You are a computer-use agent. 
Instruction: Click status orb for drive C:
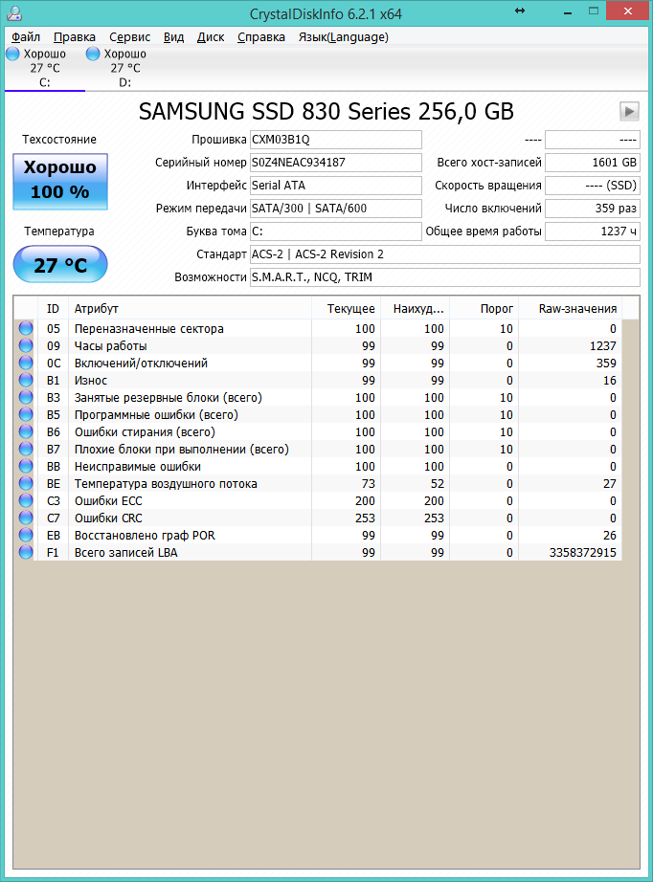point(12,54)
